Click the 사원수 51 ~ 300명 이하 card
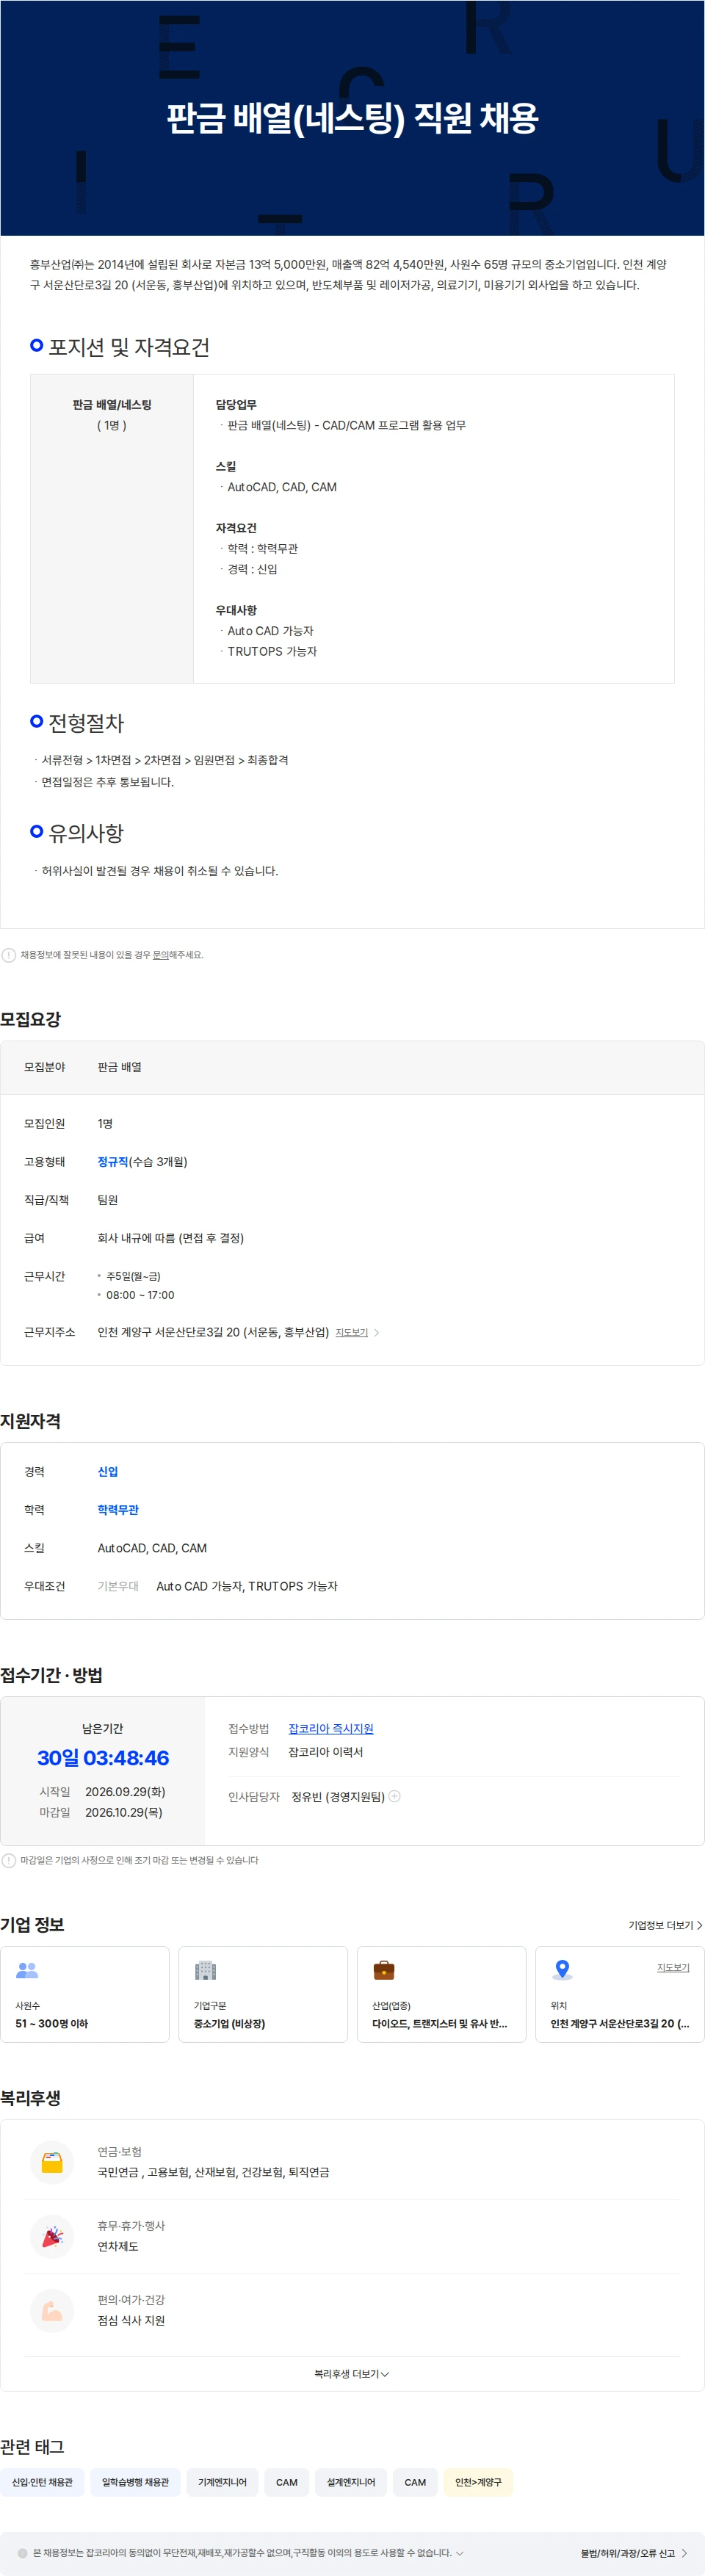The width and height of the screenshot is (705, 2576). pyautogui.click(x=85, y=1994)
